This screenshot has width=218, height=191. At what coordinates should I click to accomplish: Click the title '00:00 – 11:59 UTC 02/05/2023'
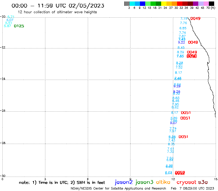click(58, 6)
